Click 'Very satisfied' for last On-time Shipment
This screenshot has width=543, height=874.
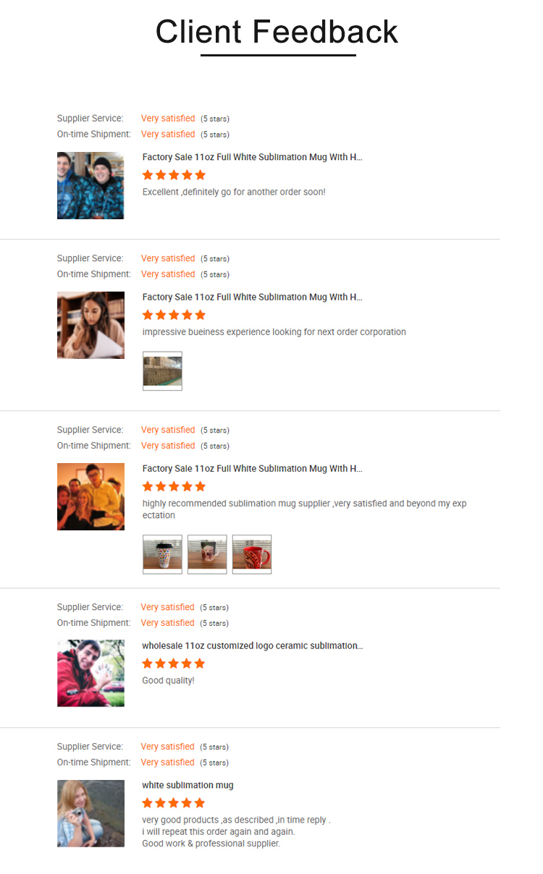[168, 763]
